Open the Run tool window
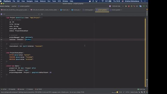 4,89
